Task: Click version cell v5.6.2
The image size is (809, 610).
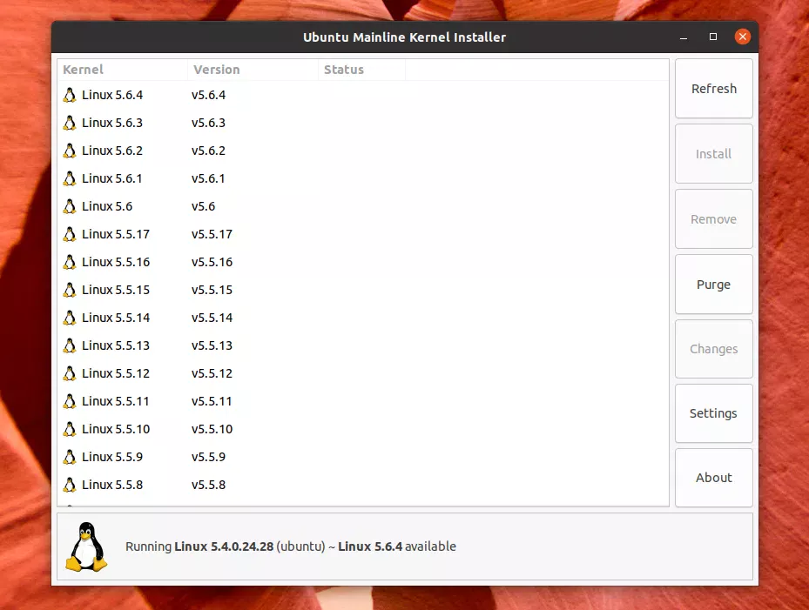Action: 208,151
